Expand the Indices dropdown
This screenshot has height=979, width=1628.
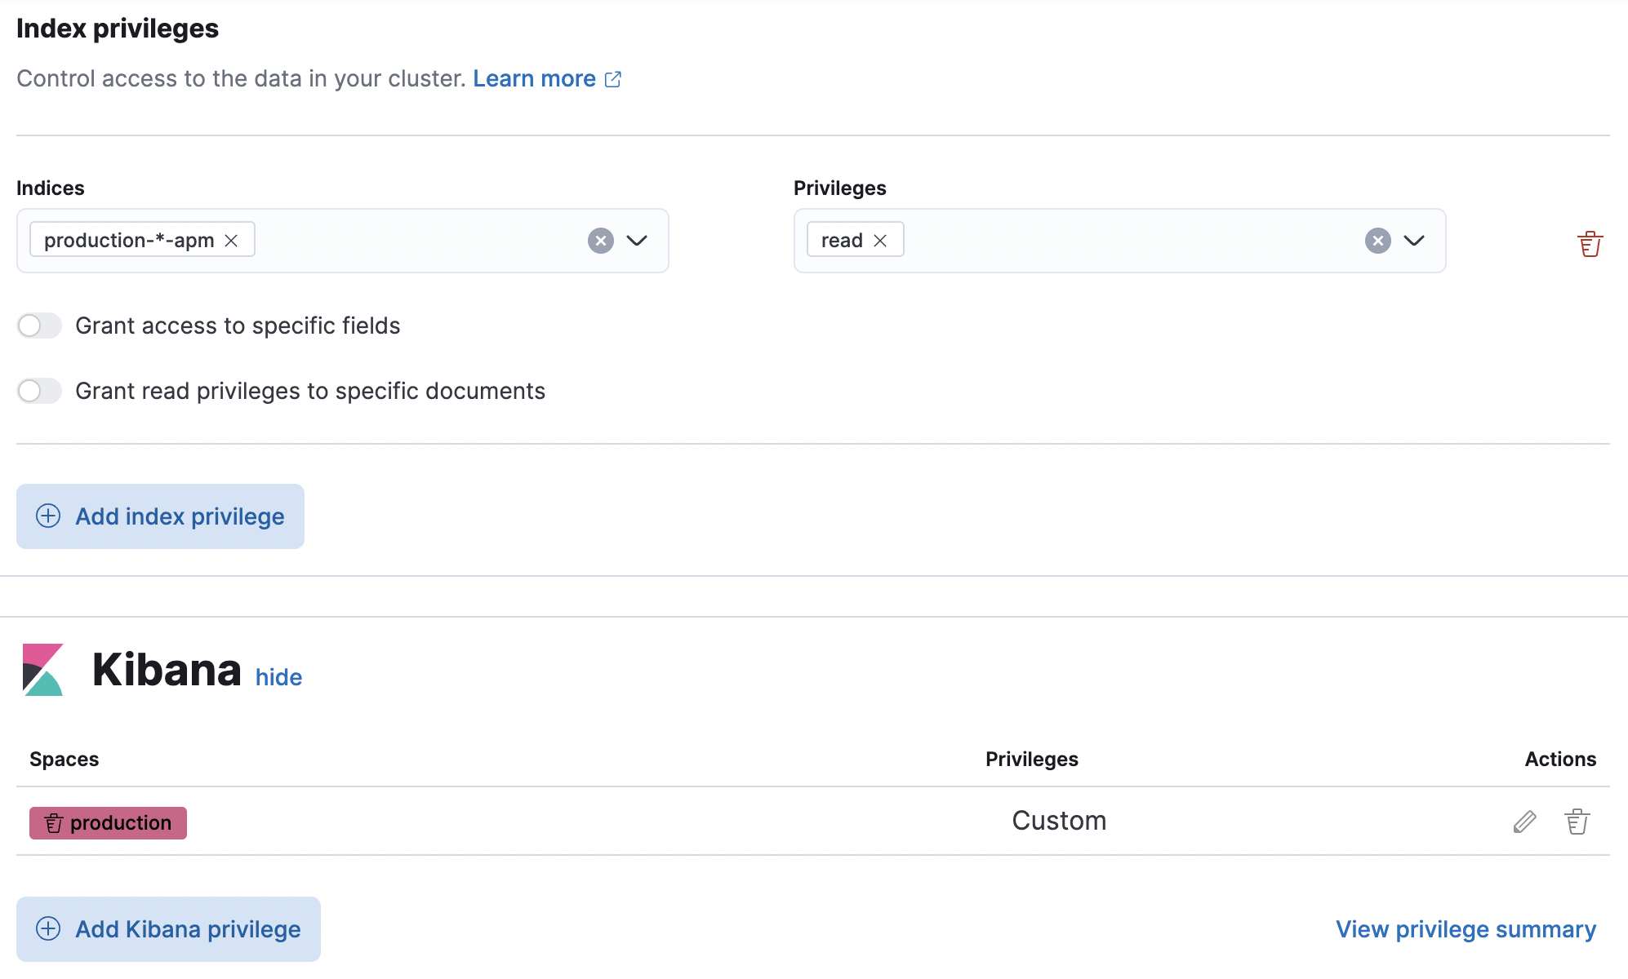[x=638, y=240]
